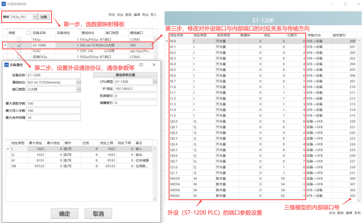Click the 加载 button to load the template
This screenshot has height=223, width=364.
pos(44,17)
